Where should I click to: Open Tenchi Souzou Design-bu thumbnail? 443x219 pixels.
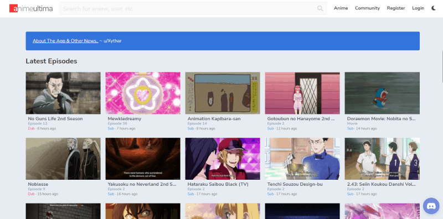pyautogui.click(x=302, y=159)
